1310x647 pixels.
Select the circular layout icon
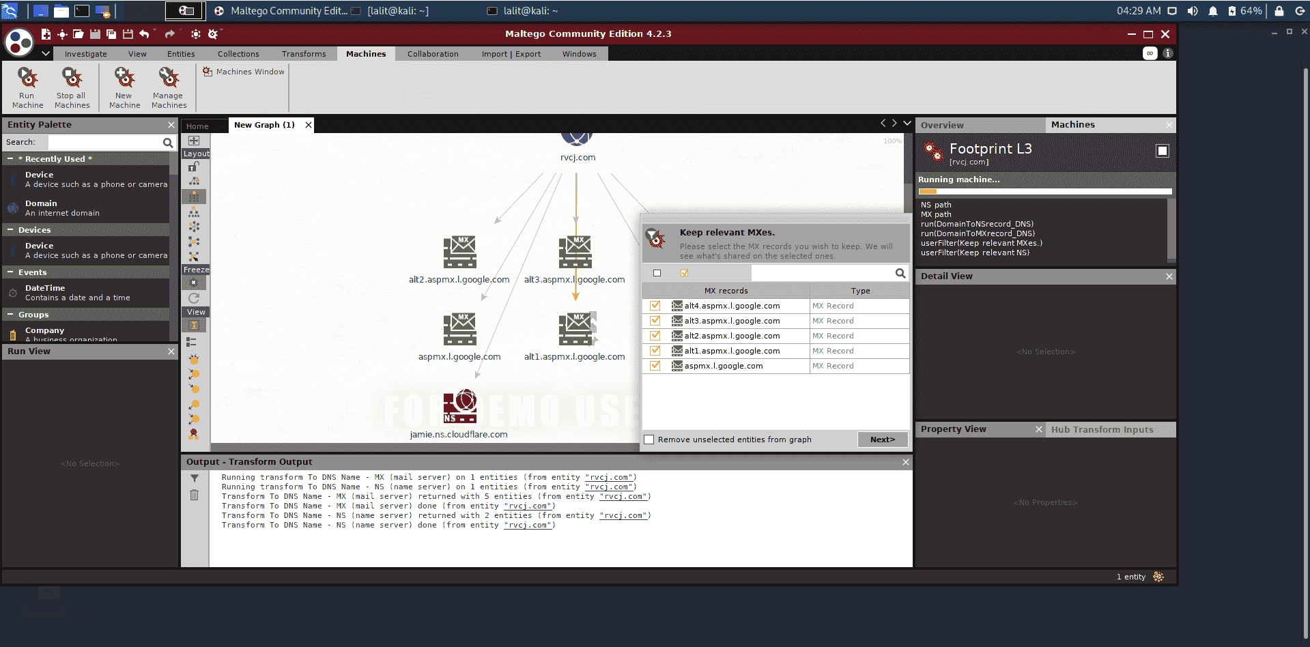click(x=194, y=227)
